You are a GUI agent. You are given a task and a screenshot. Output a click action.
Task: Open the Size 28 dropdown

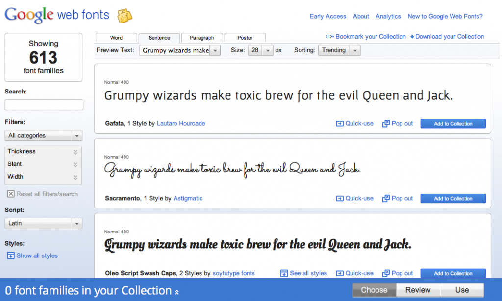[x=261, y=50]
